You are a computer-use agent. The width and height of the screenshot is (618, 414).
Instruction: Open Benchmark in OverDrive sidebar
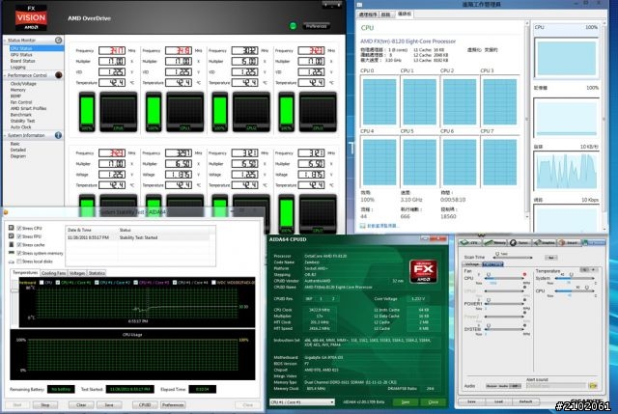click(21, 114)
